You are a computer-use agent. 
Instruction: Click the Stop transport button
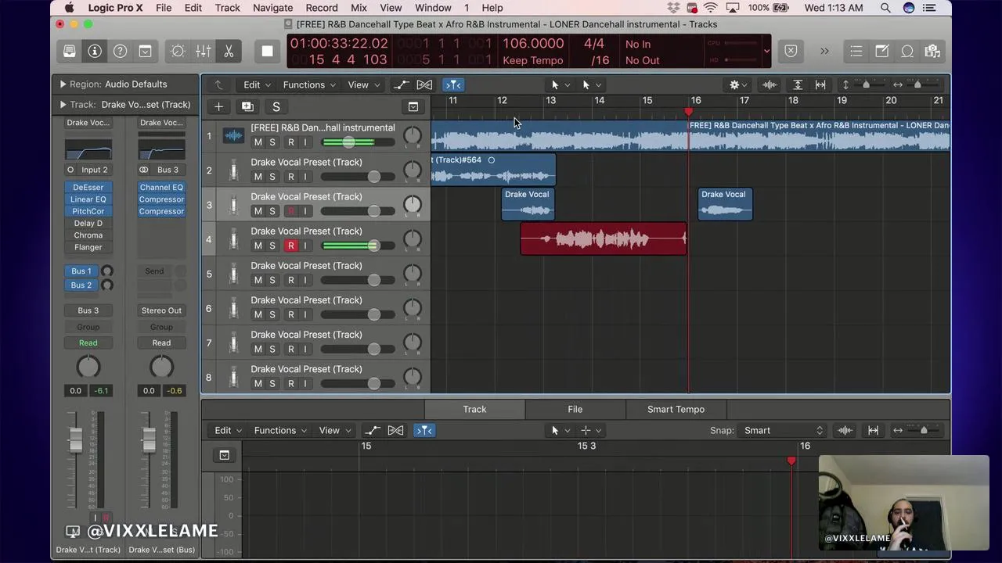(268, 51)
